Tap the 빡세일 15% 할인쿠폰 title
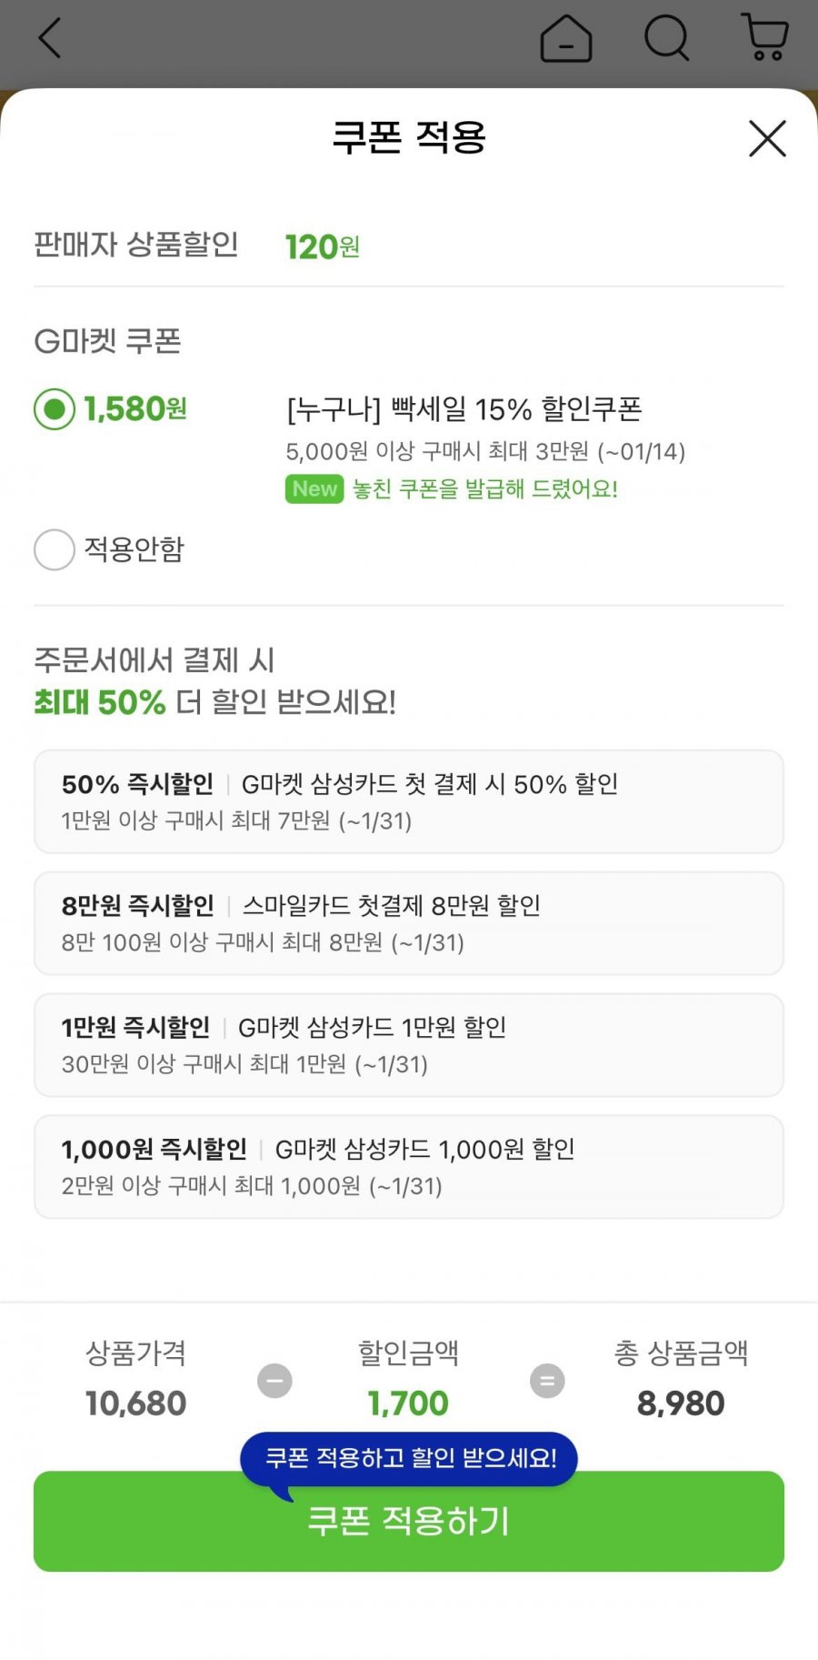The image size is (818, 1660). click(x=464, y=409)
